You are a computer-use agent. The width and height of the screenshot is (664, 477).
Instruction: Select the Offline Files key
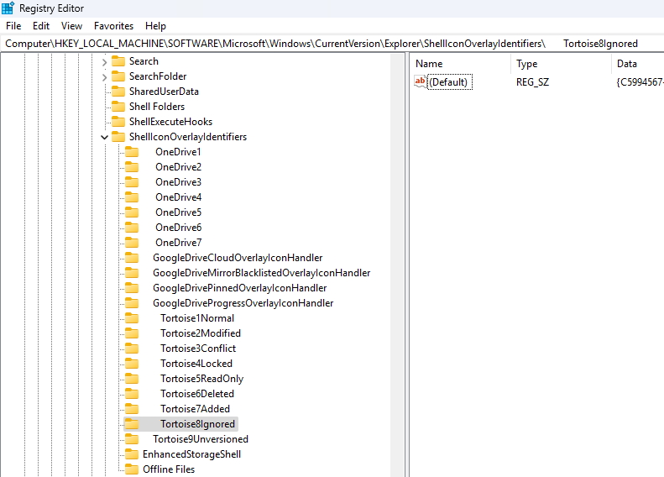169,469
